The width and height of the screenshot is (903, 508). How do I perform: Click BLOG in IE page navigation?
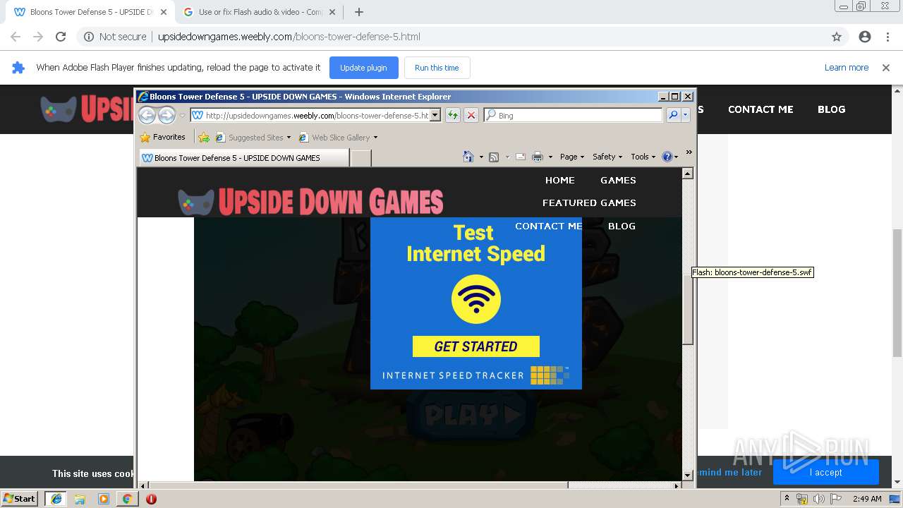[x=622, y=226]
